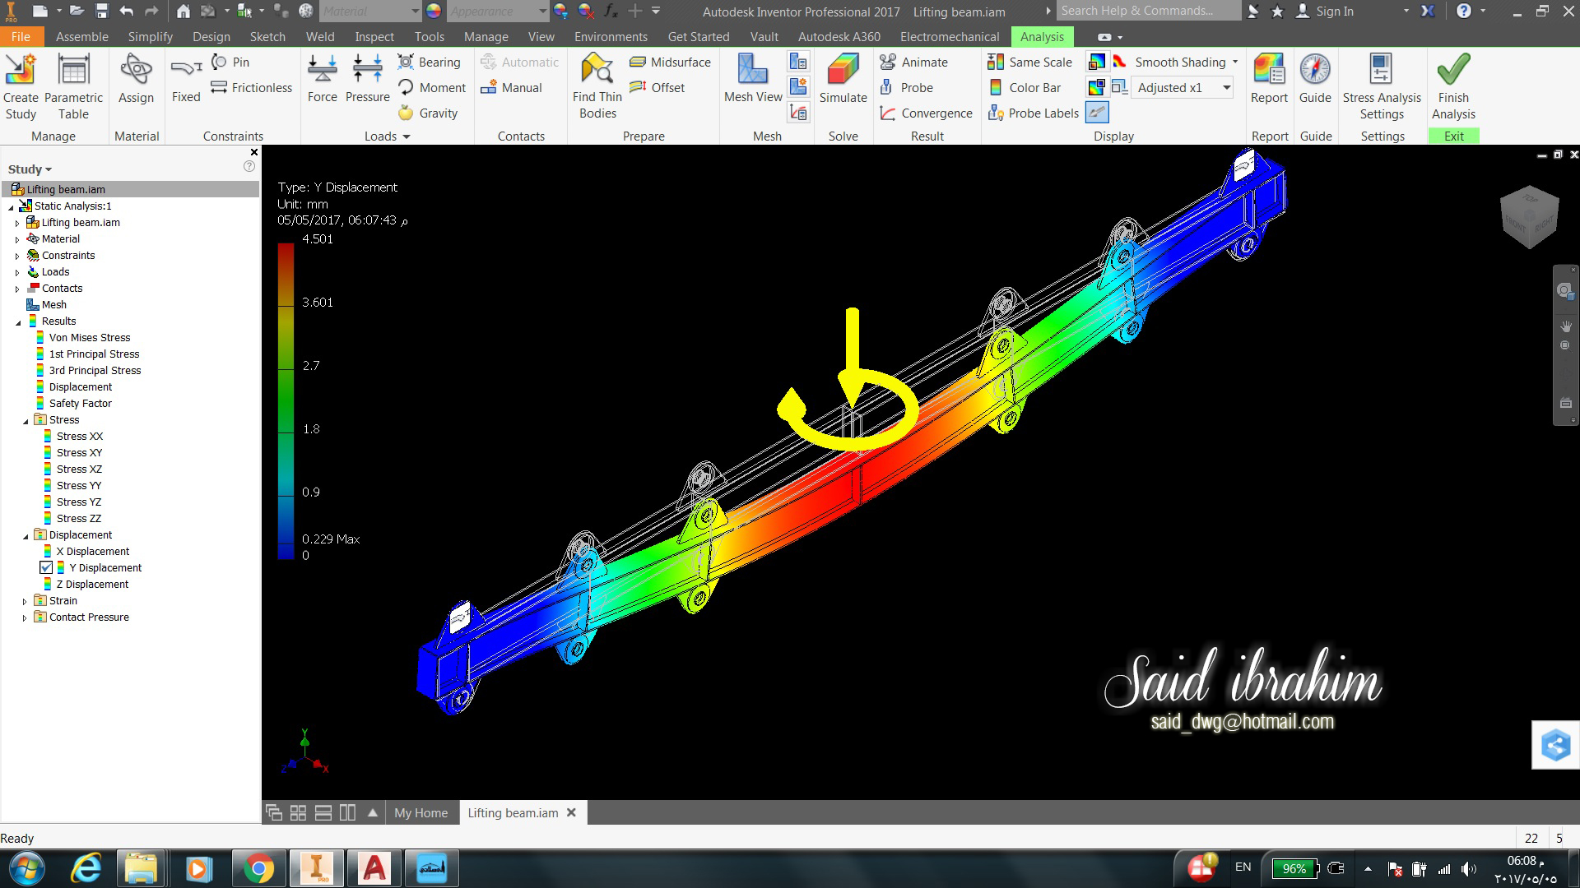Click the Search Help & Commands field
1580x888 pixels.
click(1147, 11)
